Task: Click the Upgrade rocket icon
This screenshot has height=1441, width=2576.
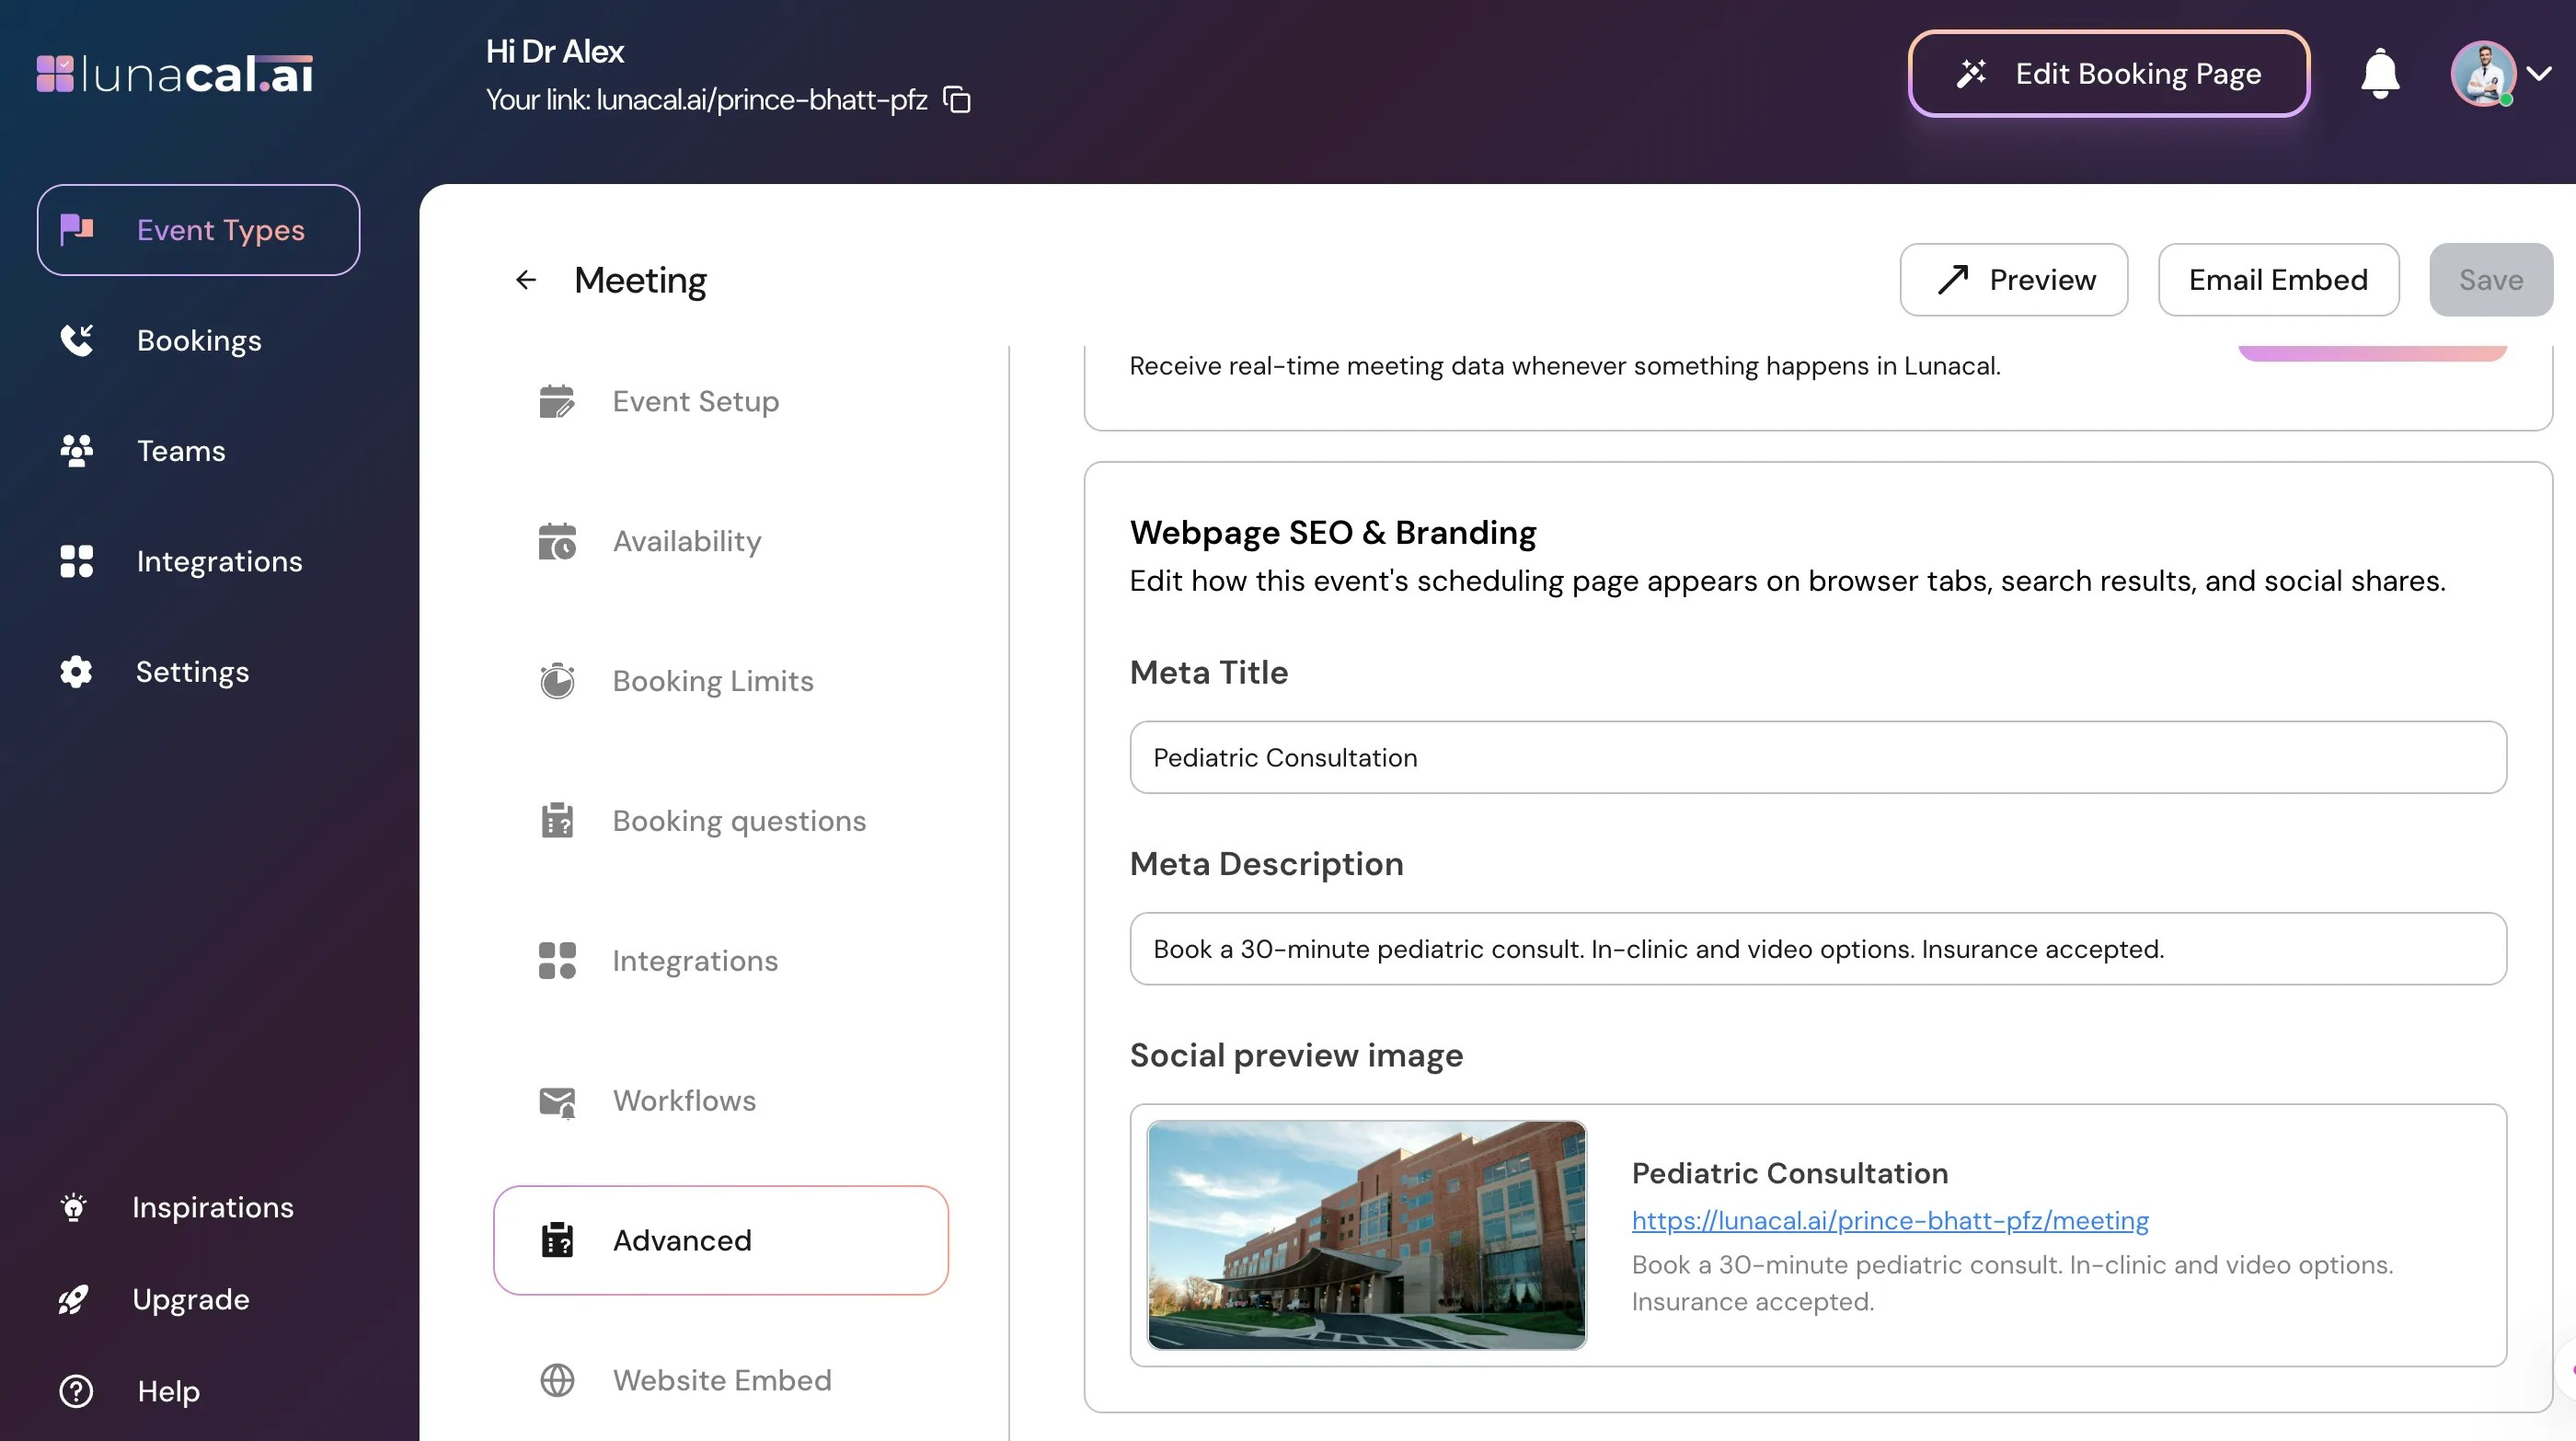Action: (74, 1299)
